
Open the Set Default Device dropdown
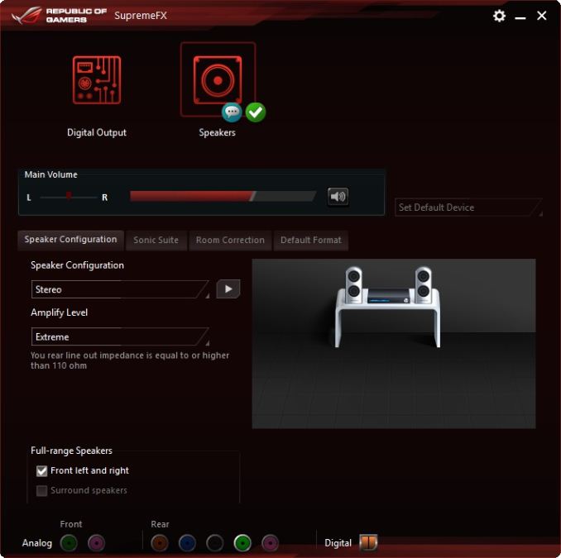click(468, 207)
